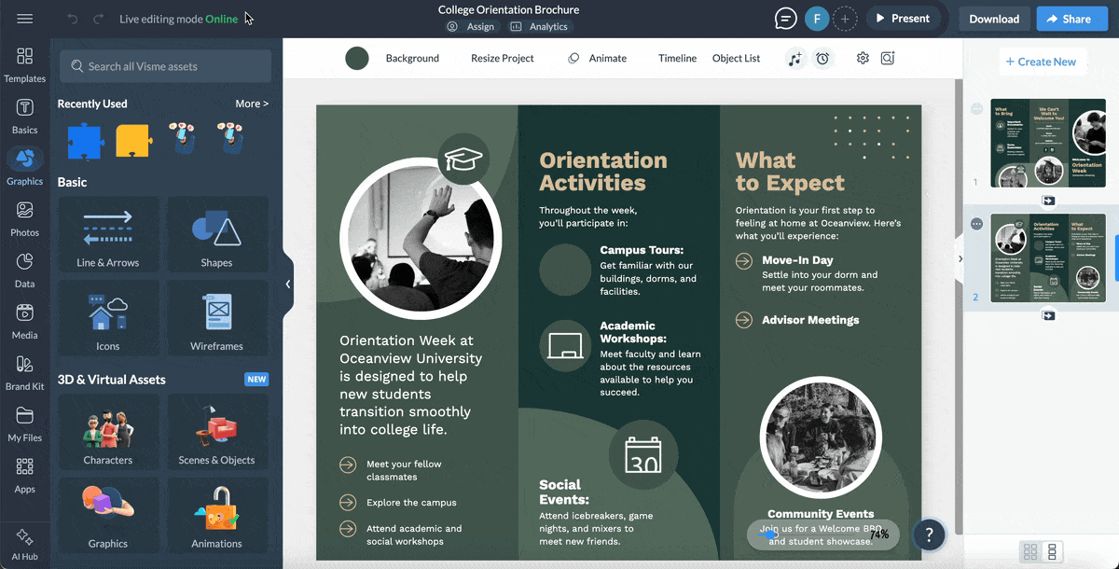Click the Download button
Viewport: 1119px width, 569px height.
tap(994, 19)
